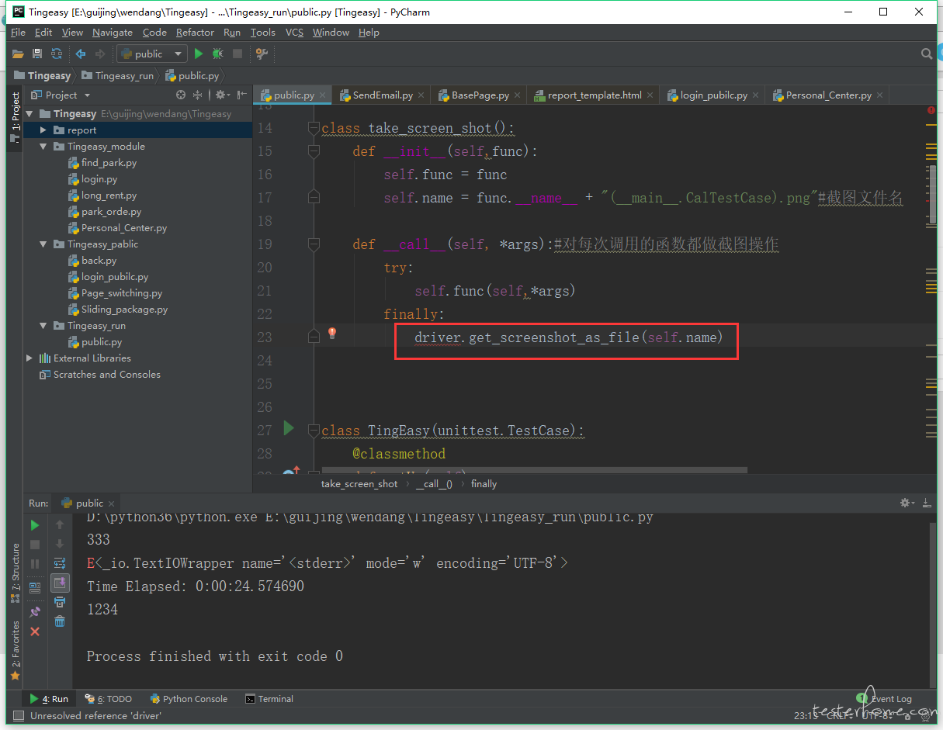
Task: Toggle the 2: Favorites tool window stripe
Action: tap(15, 650)
